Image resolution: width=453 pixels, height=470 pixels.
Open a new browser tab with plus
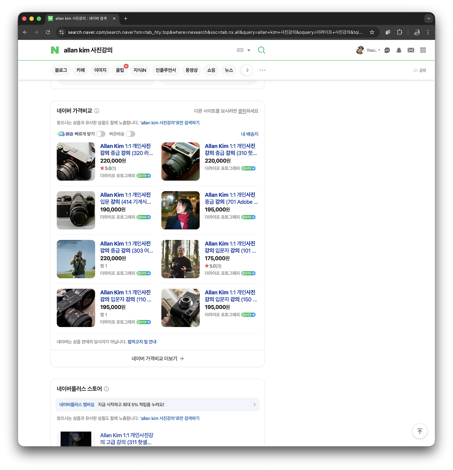point(126,18)
